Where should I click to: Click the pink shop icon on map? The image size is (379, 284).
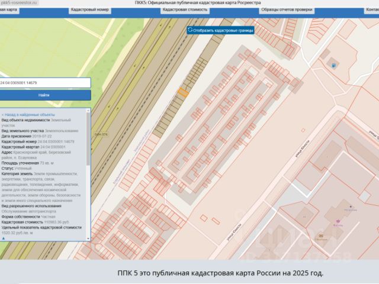pos(338,221)
